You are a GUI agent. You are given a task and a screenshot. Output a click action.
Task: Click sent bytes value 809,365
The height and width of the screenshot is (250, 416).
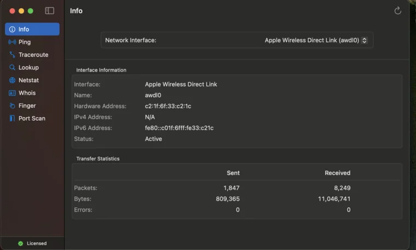(228, 199)
